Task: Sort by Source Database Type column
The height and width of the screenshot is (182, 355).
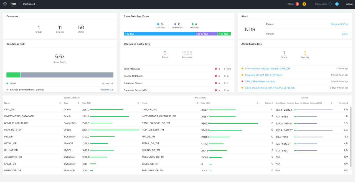Action: click(x=78, y=103)
